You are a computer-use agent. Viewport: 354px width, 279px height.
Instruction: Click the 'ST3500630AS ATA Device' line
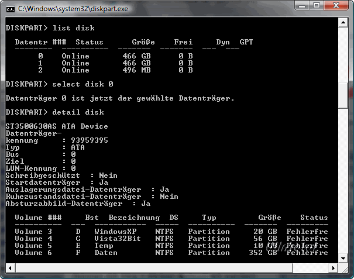[57, 126]
